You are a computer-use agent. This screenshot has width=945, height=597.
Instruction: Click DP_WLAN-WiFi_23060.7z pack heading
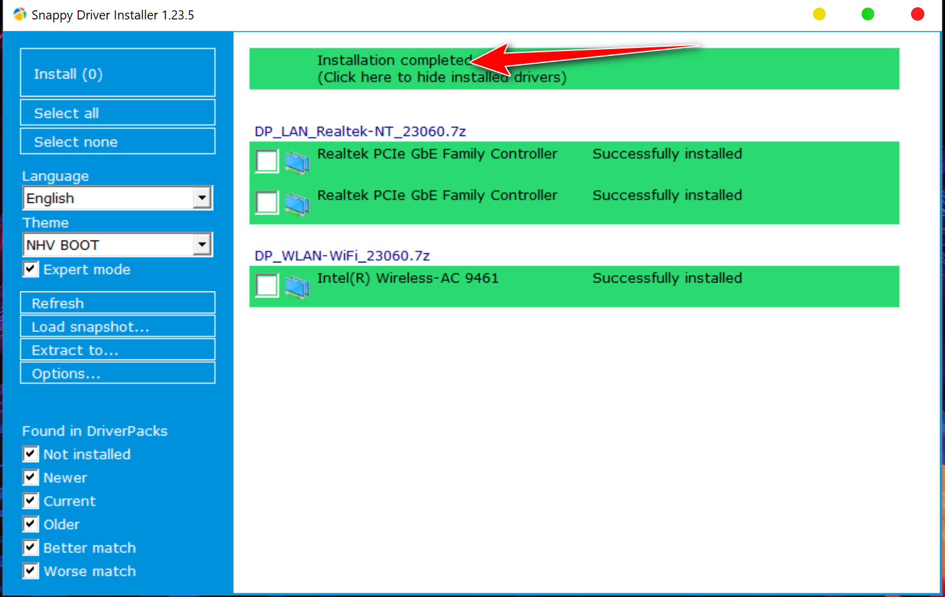pos(342,256)
